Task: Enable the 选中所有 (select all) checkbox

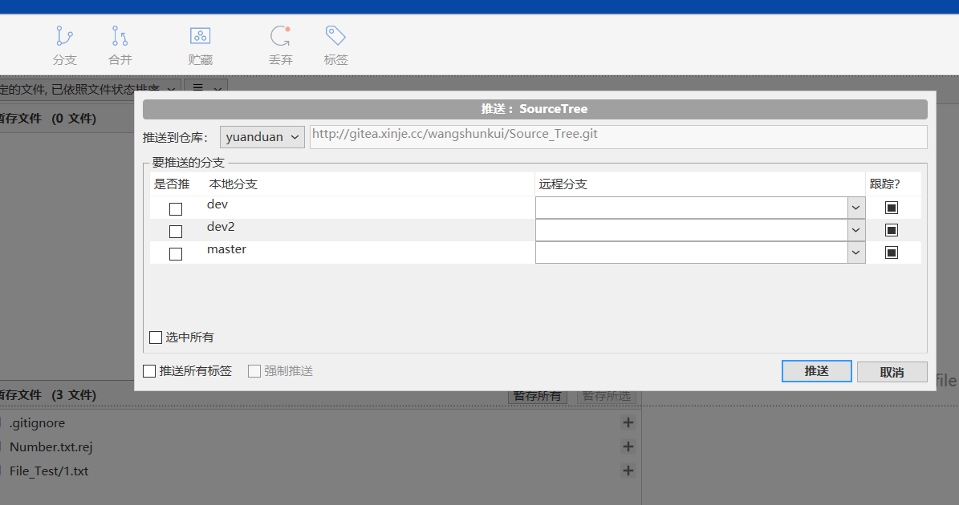Action: 156,337
